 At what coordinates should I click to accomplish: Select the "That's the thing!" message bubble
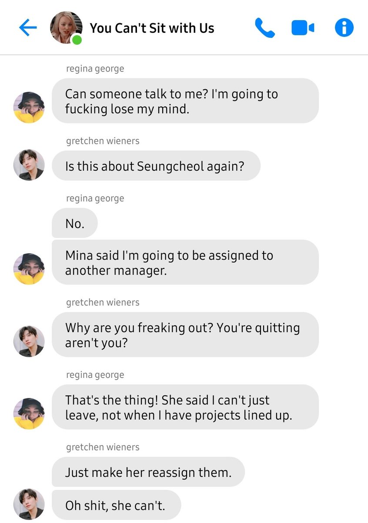(x=185, y=407)
